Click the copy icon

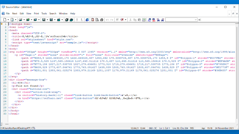[135, 20]
